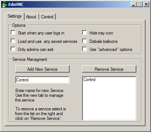Enable 'Start when any user logs in'
Screen dimensions: 151x132
click(x=13, y=33)
